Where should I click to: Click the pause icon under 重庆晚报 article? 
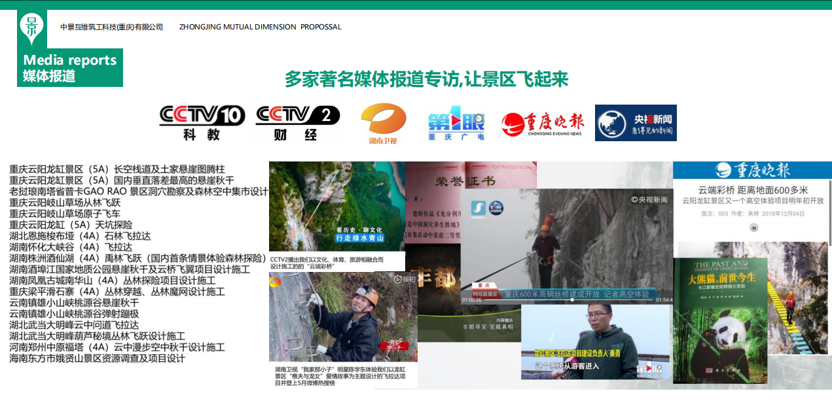(x=753, y=227)
